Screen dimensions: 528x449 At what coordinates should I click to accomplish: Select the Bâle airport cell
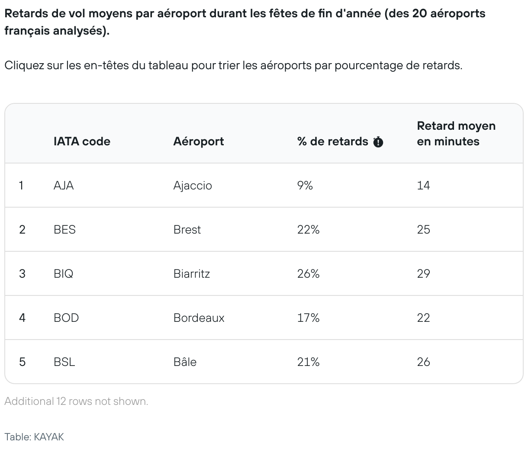pos(185,362)
